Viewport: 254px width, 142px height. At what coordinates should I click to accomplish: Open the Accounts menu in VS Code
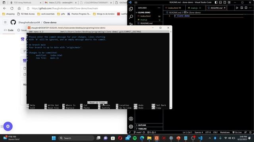(131, 119)
